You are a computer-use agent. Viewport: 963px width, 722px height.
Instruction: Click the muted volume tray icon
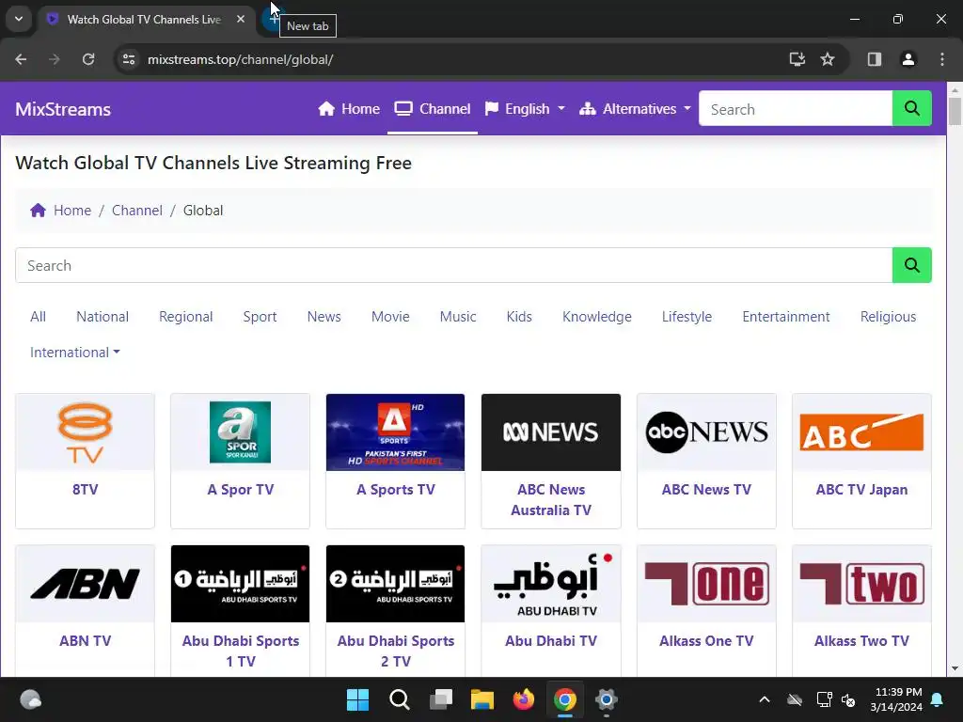click(849, 699)
